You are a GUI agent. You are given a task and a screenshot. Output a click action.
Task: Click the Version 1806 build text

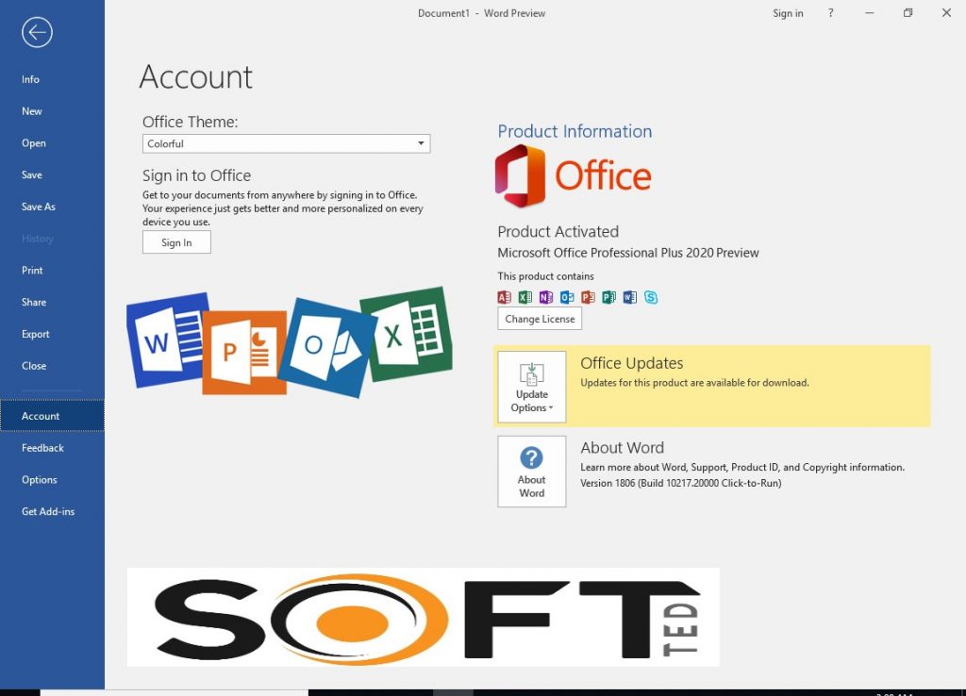click(x=681, y=483)
